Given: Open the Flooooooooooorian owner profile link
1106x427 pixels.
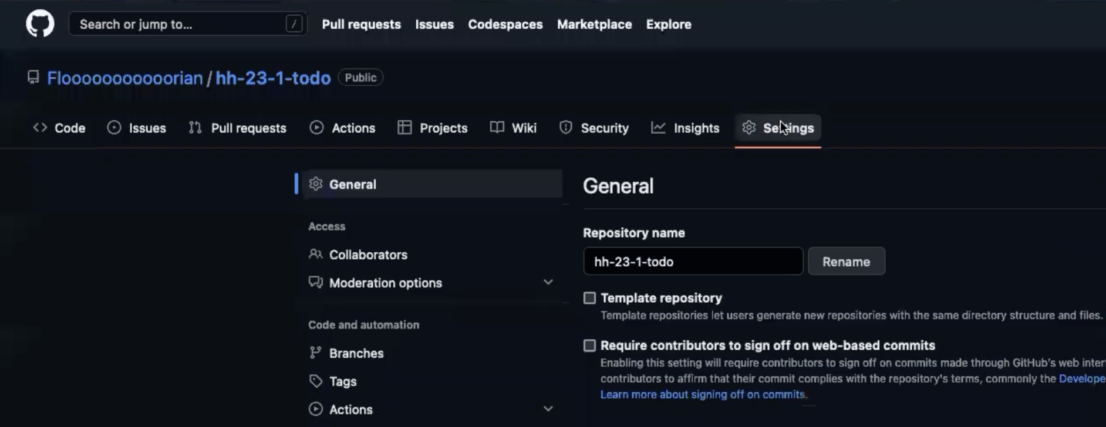Looking at the screenshot, I should coord(125,78).
